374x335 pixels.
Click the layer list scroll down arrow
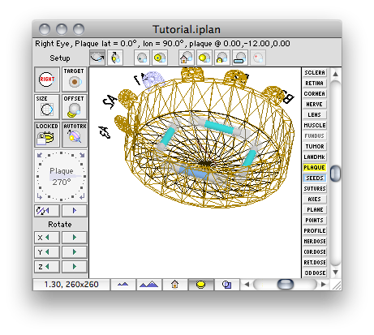[335, 272]
